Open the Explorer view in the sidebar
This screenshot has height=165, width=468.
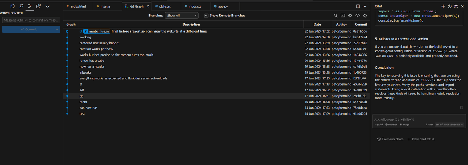[13, 6]
